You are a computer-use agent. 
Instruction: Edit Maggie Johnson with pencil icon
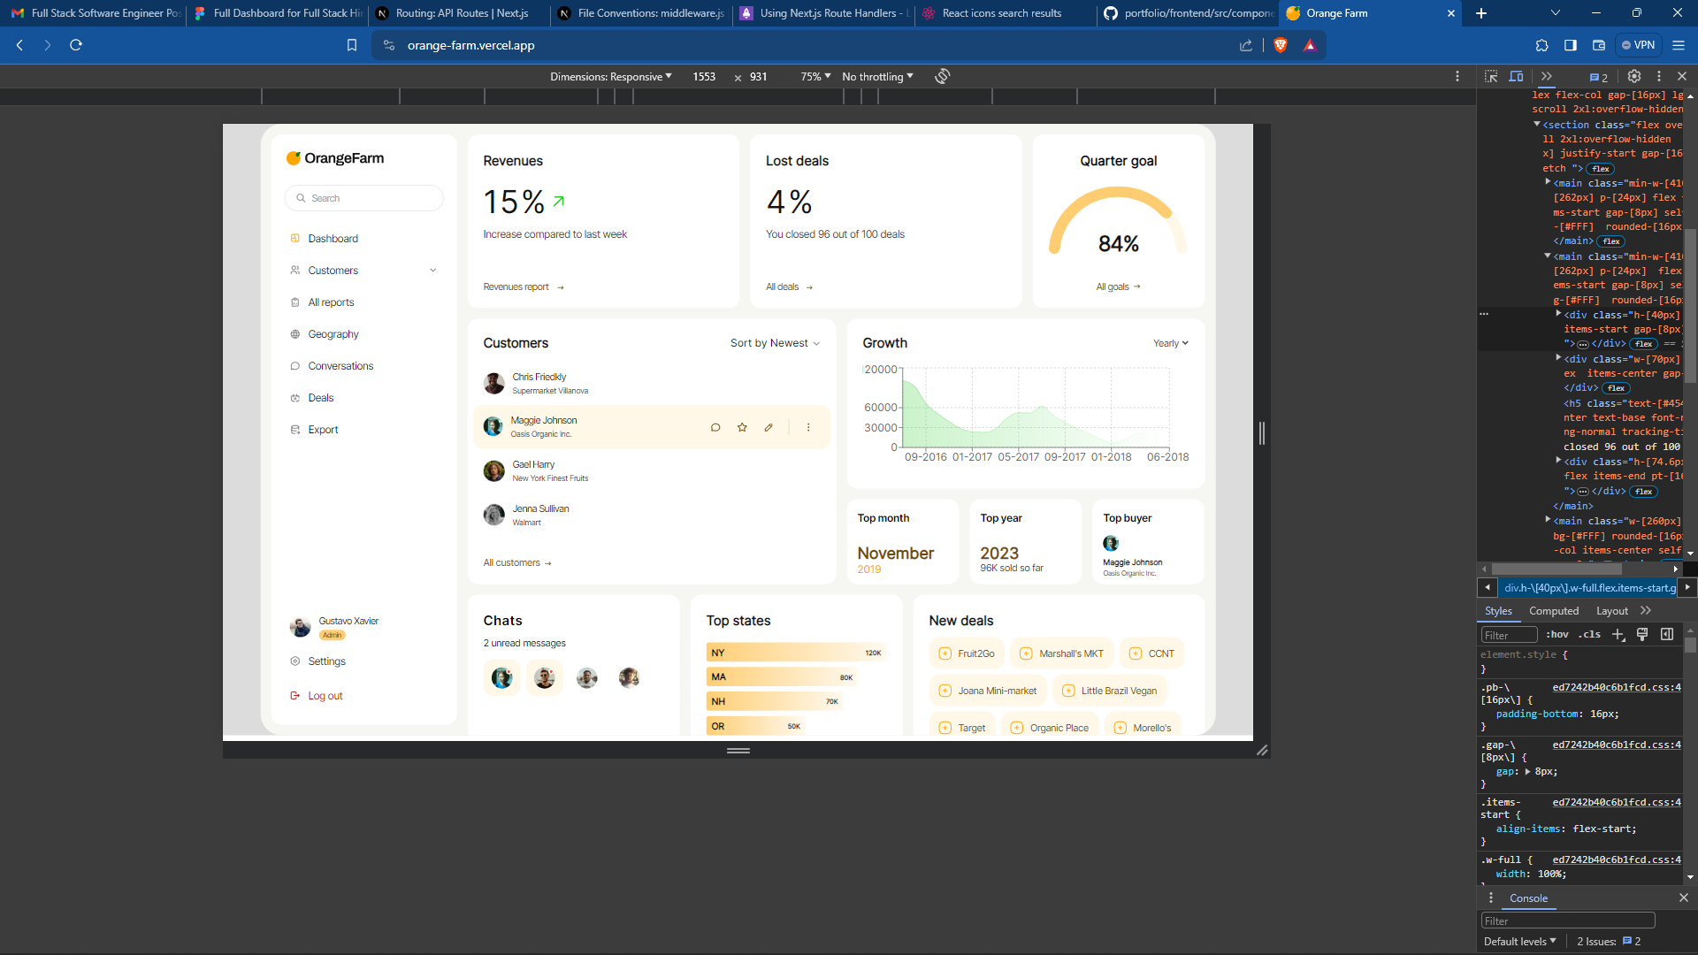pyautogui.click(x=769, y=427)
